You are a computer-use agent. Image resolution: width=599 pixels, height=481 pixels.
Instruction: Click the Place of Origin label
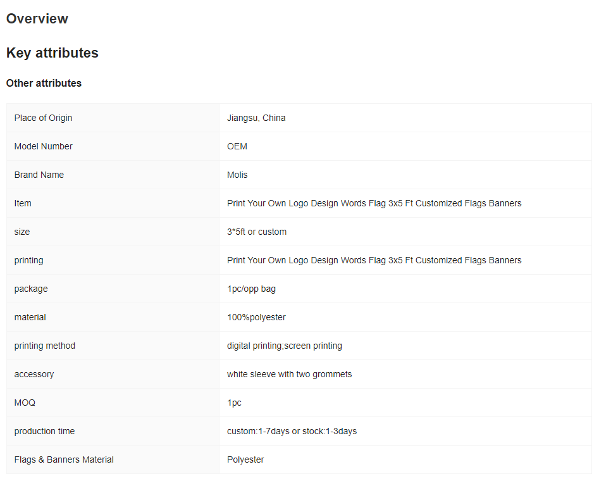43,118
